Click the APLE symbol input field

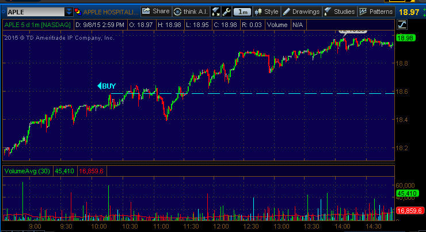(x=33, y=11)
